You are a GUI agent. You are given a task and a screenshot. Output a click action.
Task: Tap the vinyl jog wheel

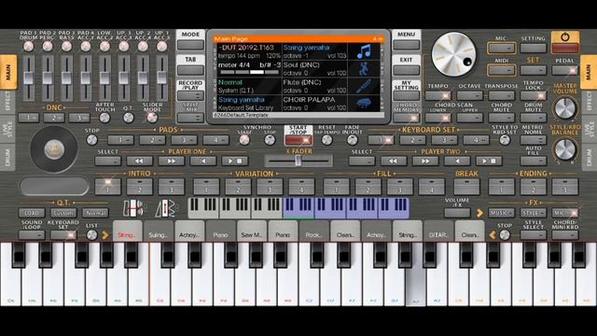click(x=54, y=149)
